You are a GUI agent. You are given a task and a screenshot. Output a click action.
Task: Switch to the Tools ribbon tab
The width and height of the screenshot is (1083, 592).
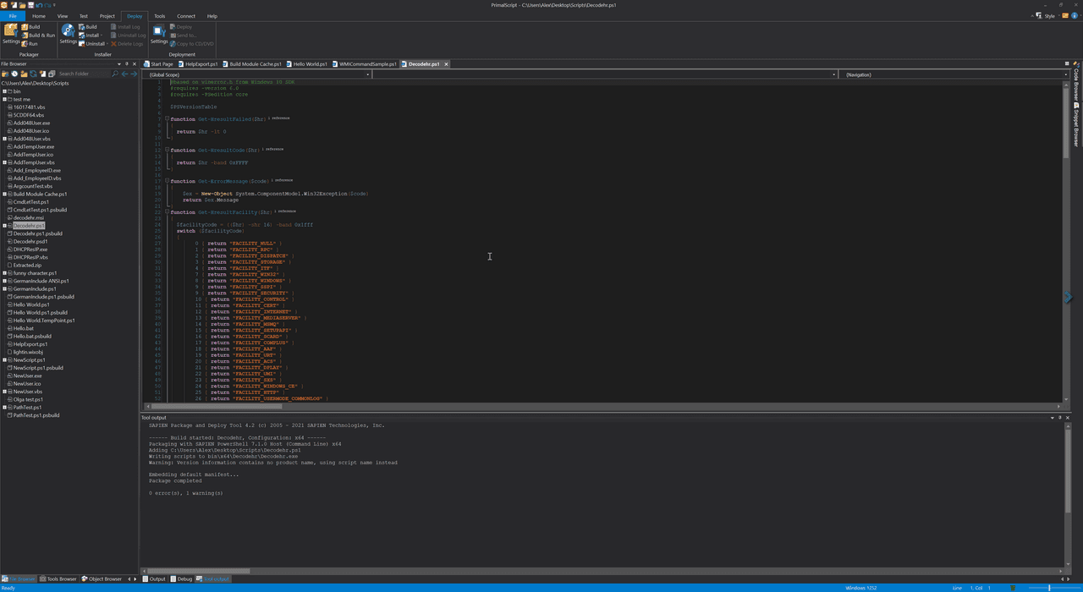pos(159,16)
